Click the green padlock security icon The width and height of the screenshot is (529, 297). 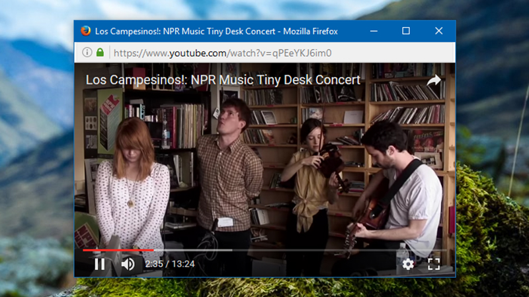click(100, 52)
